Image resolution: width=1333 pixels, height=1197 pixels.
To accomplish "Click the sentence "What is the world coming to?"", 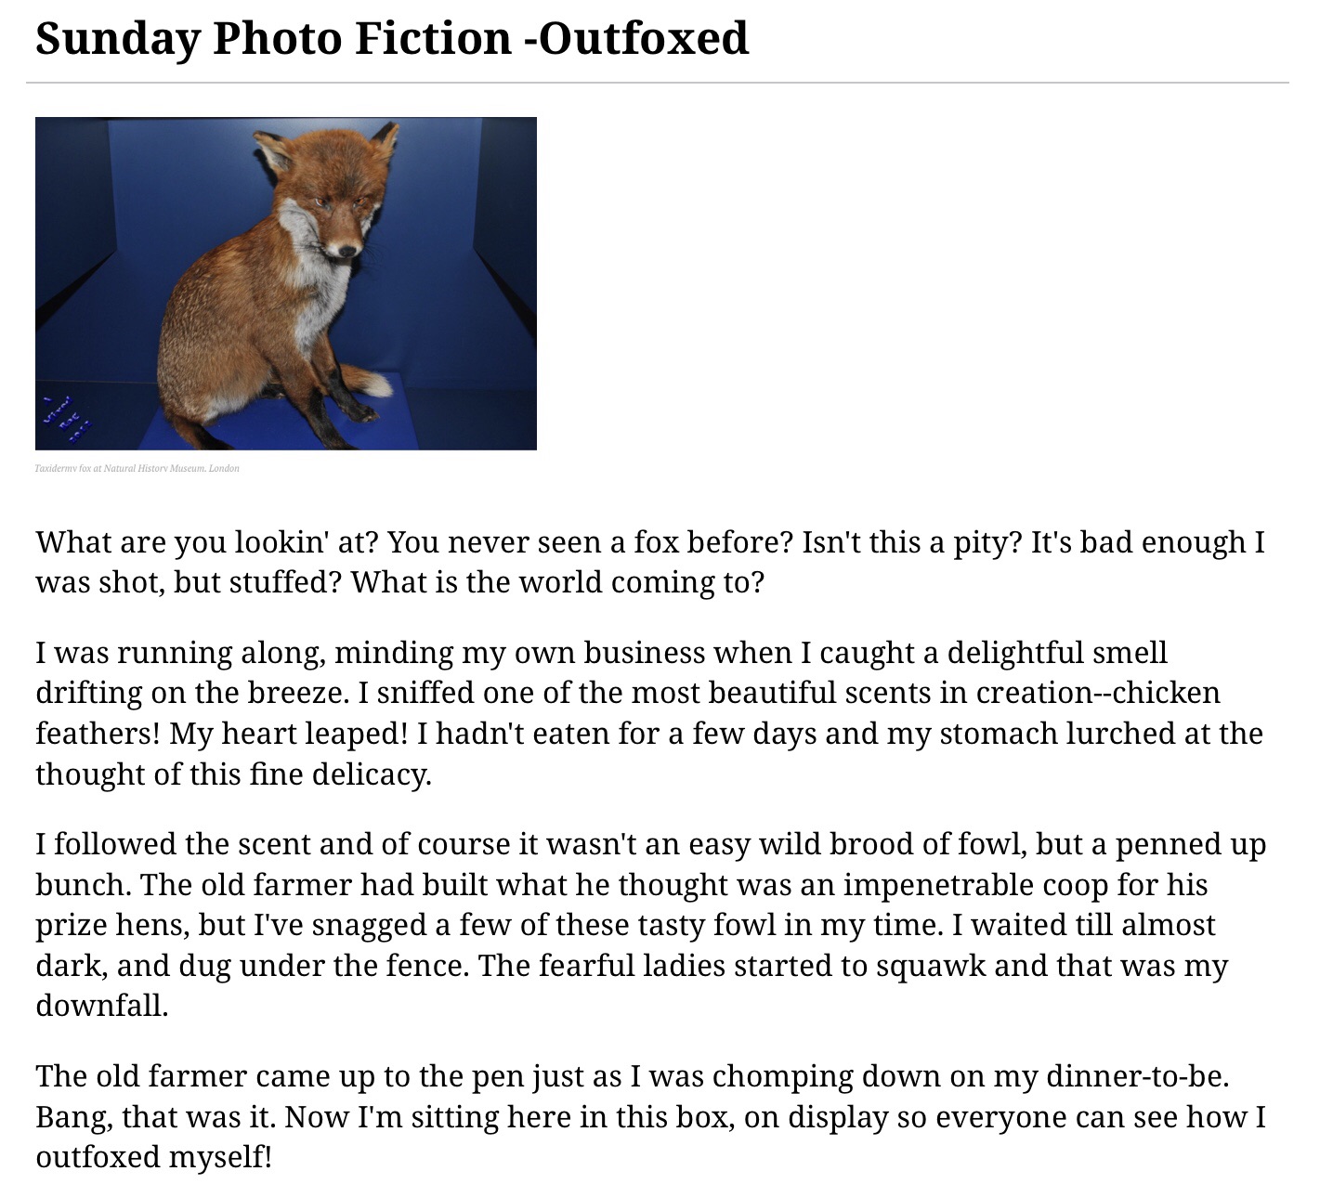I will [557, 582].
